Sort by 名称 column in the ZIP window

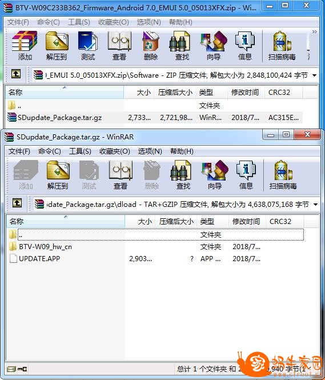(x=65, y=92)
